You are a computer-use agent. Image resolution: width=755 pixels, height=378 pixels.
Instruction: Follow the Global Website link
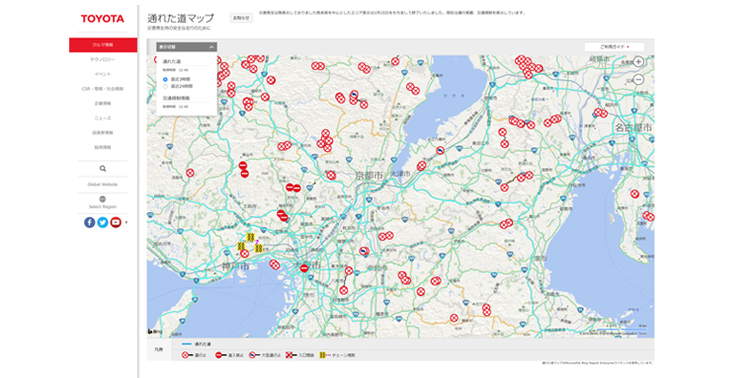click(103, 185)
